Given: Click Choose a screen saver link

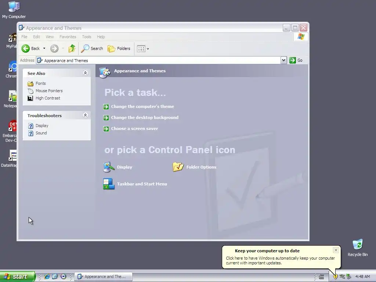Looking at the screenshot, I should [134, 129].
